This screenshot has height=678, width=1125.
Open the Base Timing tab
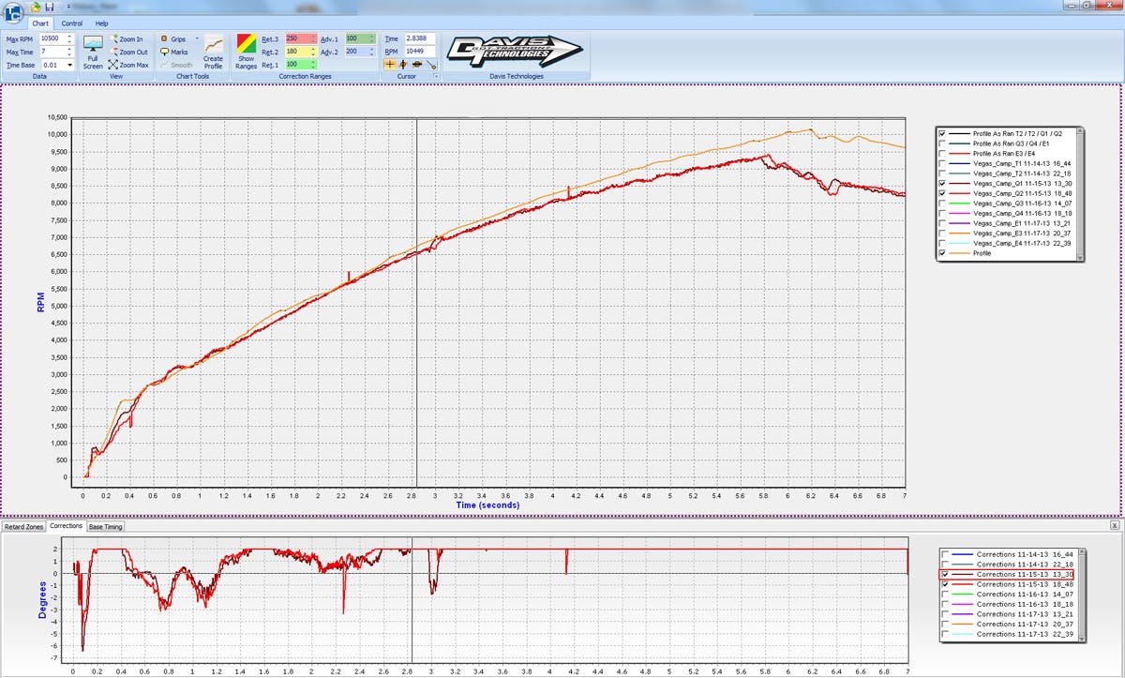[105, 526]
